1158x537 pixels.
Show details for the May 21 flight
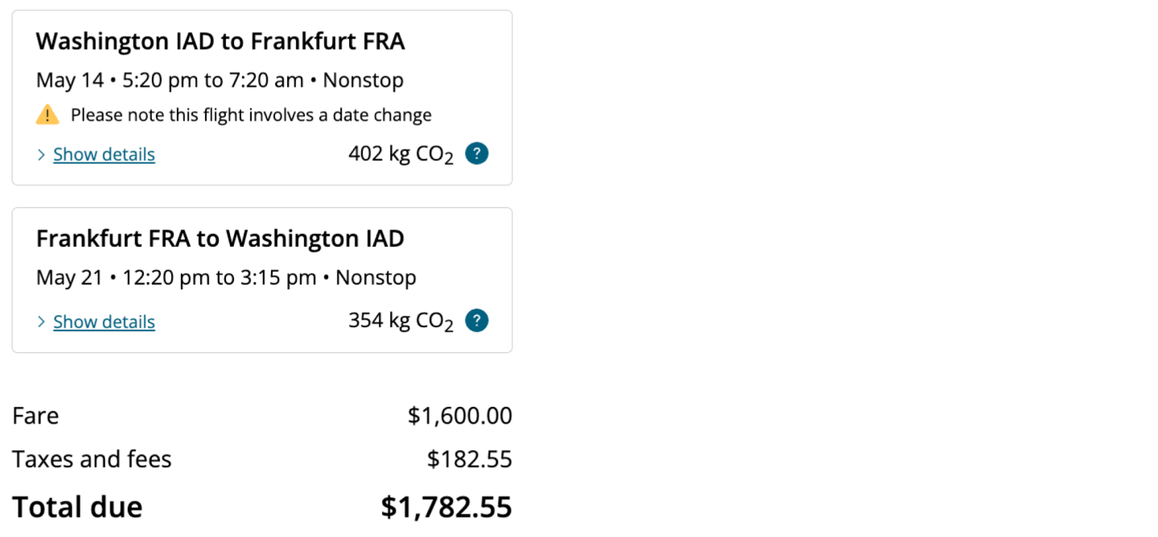(104, 322)
